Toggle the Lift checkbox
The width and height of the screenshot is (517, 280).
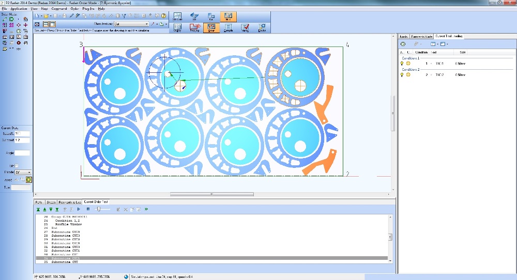click(17, 165)
